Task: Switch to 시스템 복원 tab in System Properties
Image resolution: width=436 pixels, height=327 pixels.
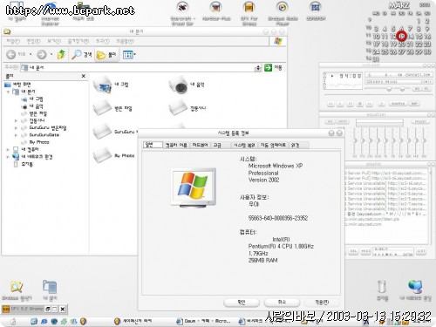Action: (244, 145)
